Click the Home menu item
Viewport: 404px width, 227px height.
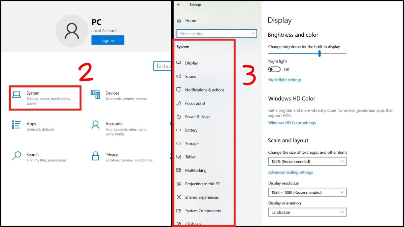188,21
